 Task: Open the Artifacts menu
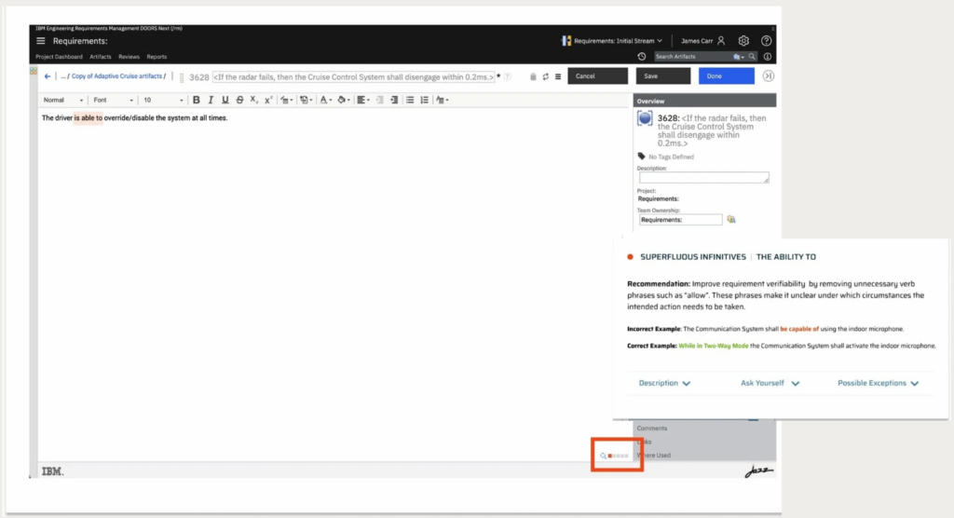coord(100,57)
